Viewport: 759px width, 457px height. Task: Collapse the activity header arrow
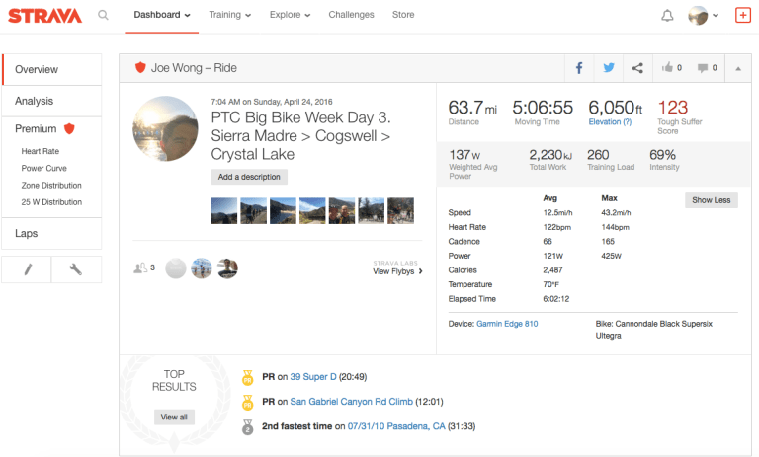[x=739, y=68]
